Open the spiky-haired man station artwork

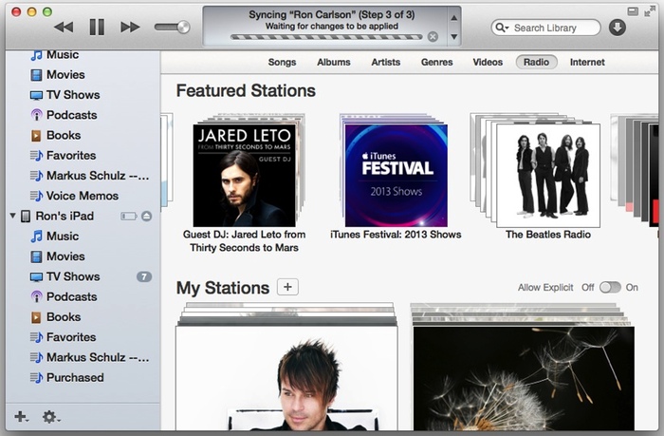click(x=286, y=378)
